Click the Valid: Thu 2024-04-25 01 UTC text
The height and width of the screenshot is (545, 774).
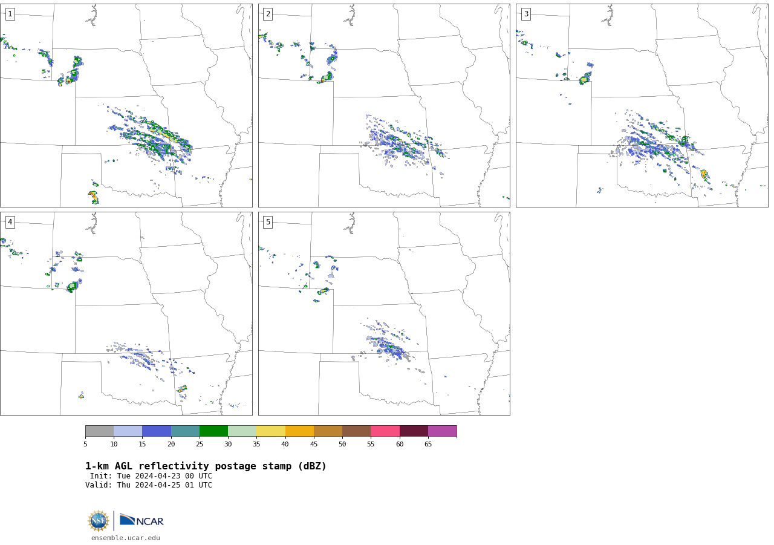pos(149,485)
